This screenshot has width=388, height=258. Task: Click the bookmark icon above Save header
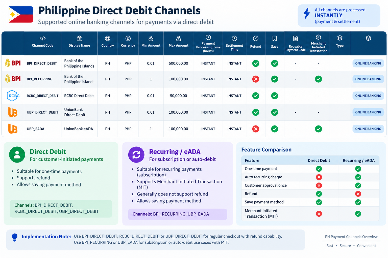tap(275, 38)
